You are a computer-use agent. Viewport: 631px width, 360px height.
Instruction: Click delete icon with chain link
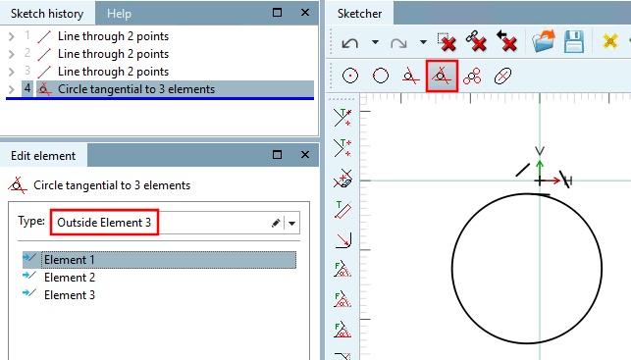[x=477, y=41]
